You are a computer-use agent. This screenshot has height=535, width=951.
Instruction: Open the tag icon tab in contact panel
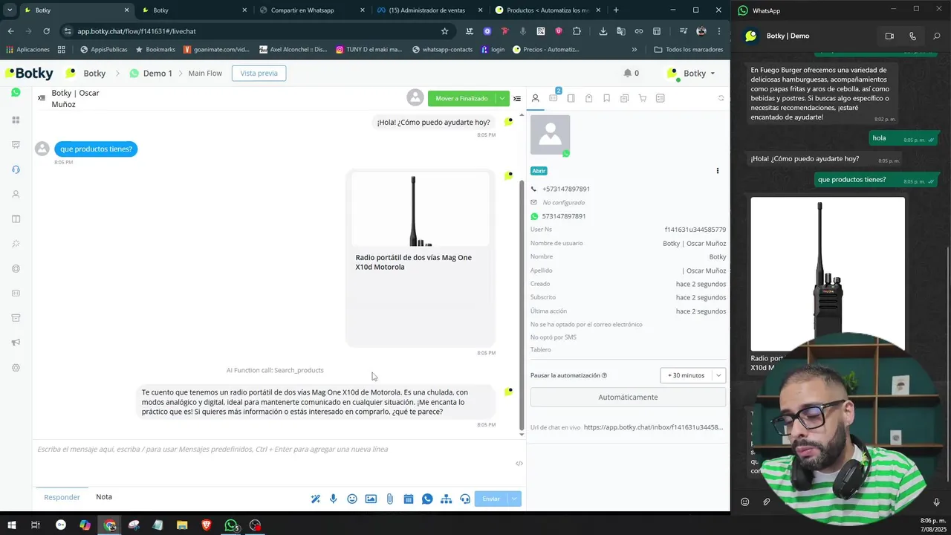pos(589,98)
